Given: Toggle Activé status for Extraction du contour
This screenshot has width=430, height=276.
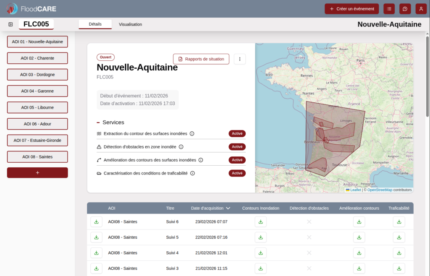Looking at the screenshot, I should pos(237,134).
